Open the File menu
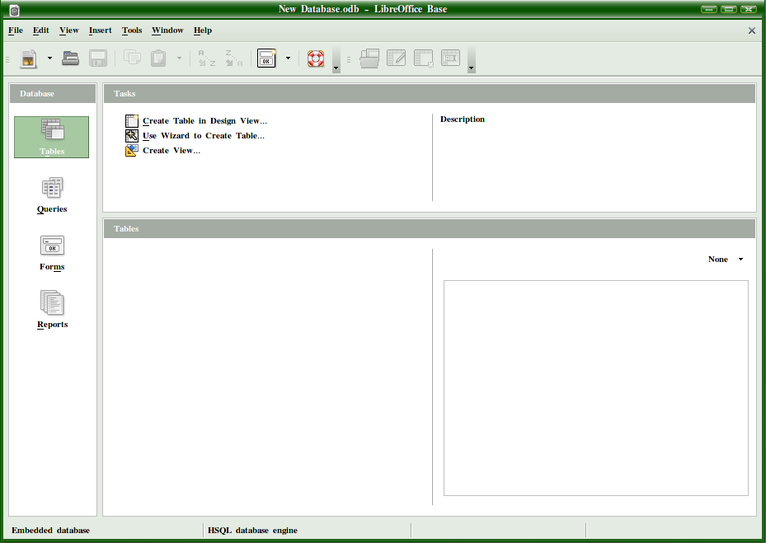This screenshot has width=766, height=543. [x=16, y=30]
